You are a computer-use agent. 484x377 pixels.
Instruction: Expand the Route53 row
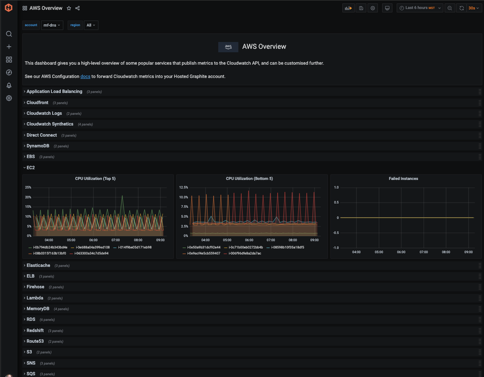[x=35, y=341]
